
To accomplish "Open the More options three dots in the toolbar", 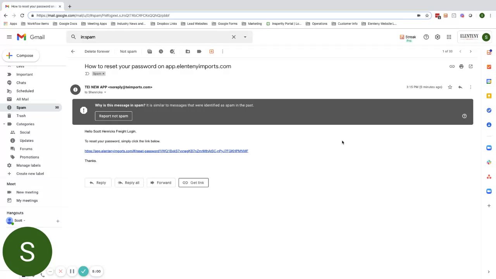I will click(222, 51).
